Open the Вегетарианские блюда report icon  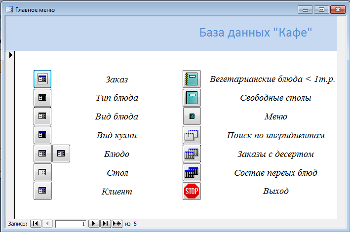[x=192, y=79]
